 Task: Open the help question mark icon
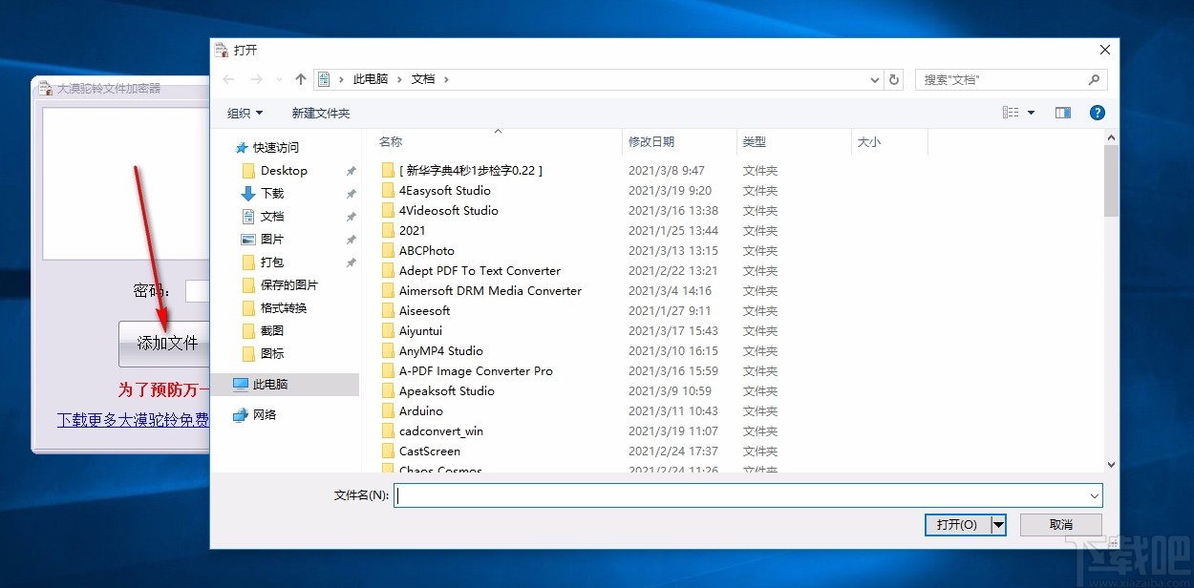[1098, 113]
